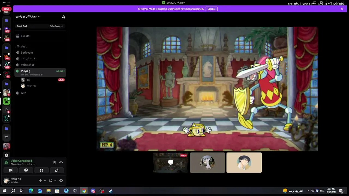Screen dimensions: 349x196
Task: Select the Playing voice channel
Action: 40,72
